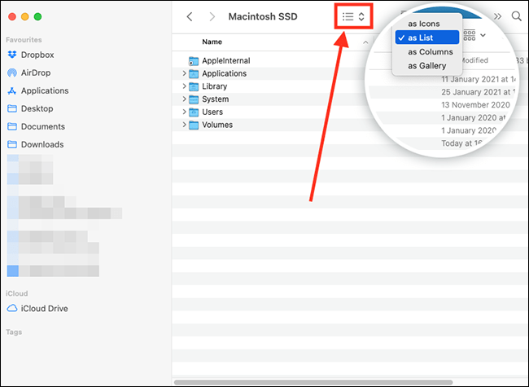Viewport: 529px width, 387px height.
Task: Go back with the left chevron button
Action: pyautogui.click(x=190, y=16)
